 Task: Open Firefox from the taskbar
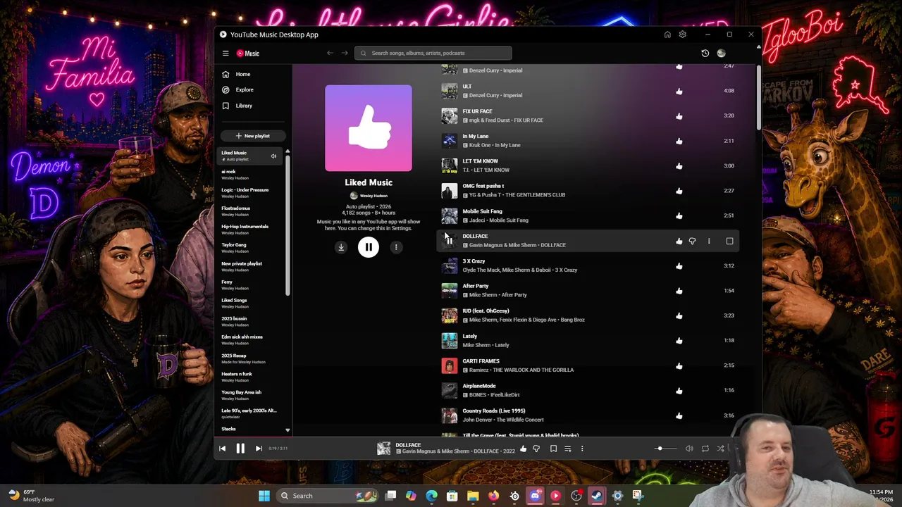click(x=493, y=496)
